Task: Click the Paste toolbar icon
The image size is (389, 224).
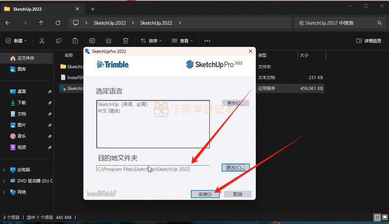Action: (x=75, y=41)
